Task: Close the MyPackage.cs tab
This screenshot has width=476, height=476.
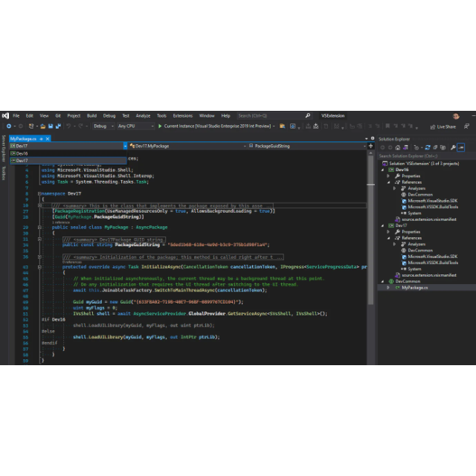Action: (48, 139)
